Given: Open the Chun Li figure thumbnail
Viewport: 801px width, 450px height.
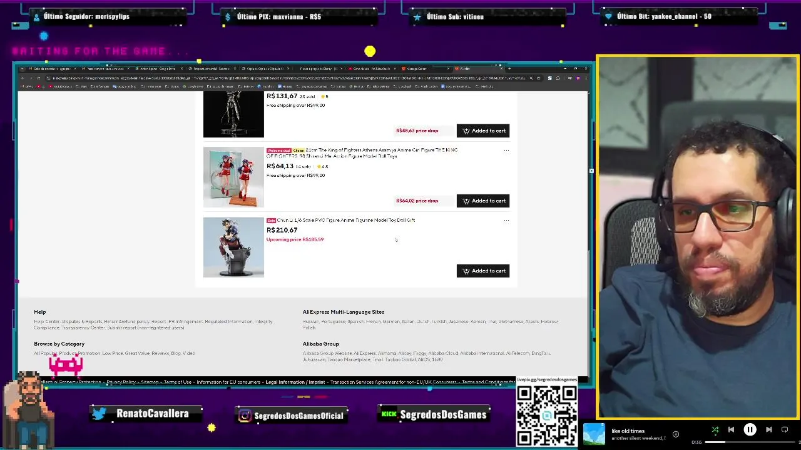Looking at the screenshot, I should click(x=233, y=247).
